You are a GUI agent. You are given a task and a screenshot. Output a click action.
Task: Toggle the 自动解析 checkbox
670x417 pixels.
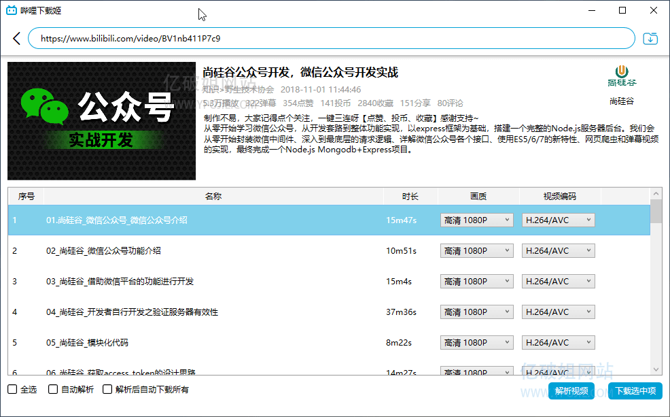(53, 389)
